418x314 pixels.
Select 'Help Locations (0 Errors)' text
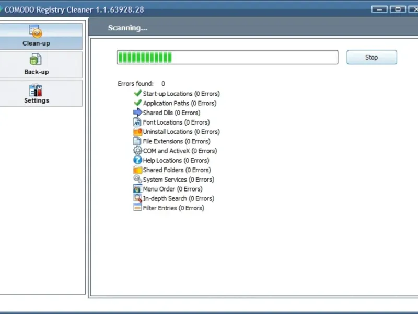pyautogui.click(x=176, y=161)
